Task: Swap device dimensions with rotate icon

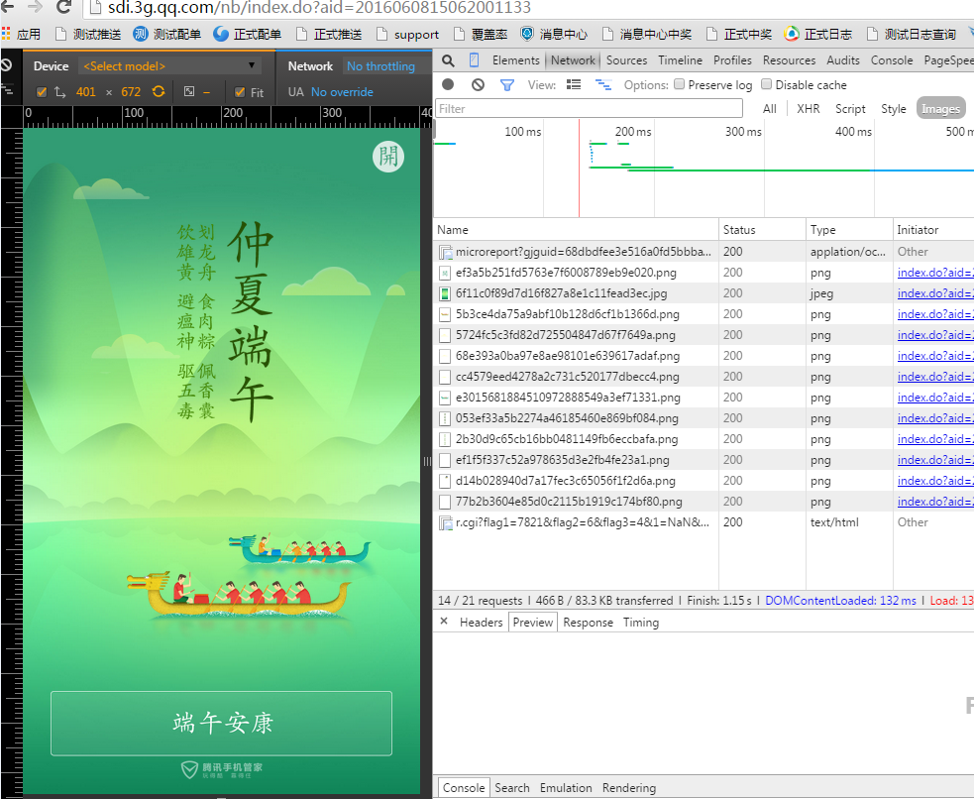Action: pos(158,92)
